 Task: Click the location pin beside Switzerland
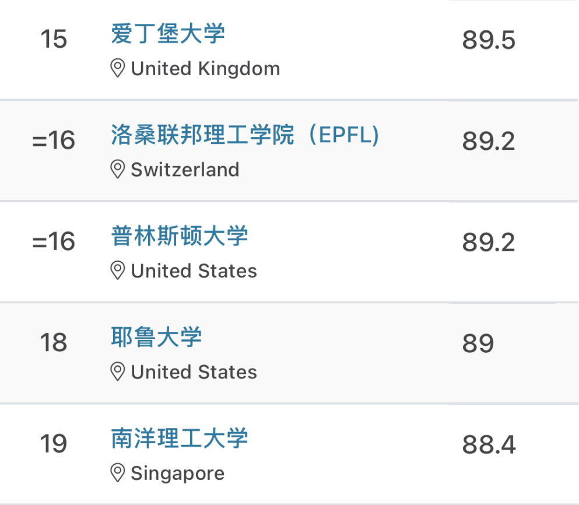(x=118, y=170)
